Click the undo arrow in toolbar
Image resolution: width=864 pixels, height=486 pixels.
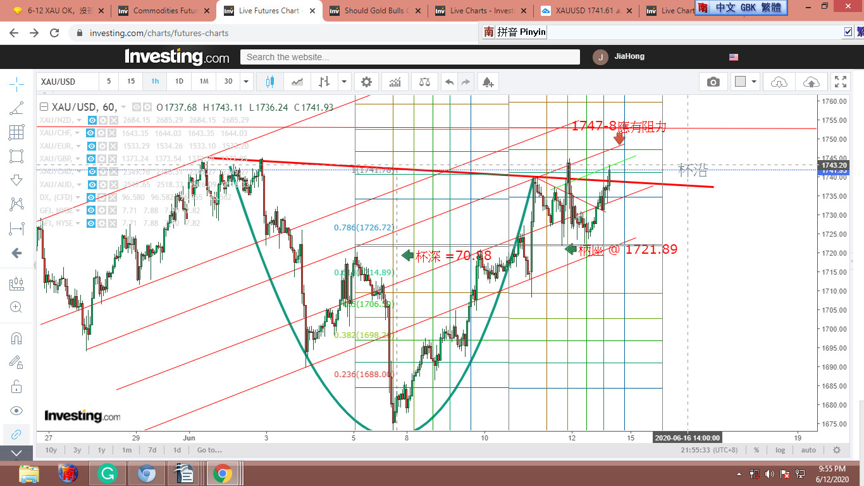click(450, 82)
